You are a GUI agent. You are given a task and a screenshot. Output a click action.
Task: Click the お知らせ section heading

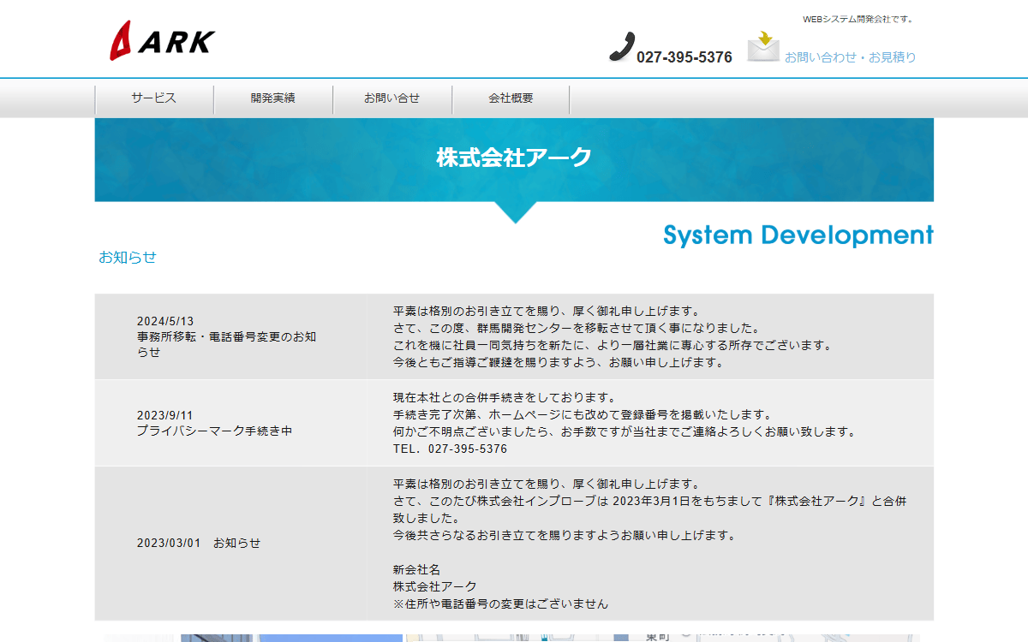coord(128,257)
